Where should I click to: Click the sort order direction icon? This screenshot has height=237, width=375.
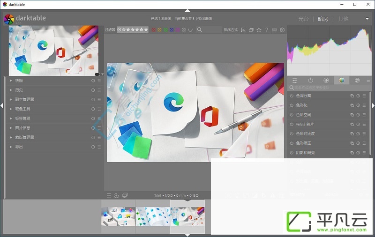[243, 30]
